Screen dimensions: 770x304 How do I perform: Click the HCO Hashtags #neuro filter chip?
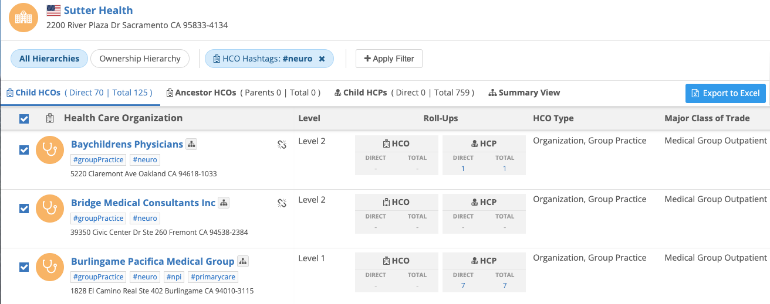(x=269, y=59)
